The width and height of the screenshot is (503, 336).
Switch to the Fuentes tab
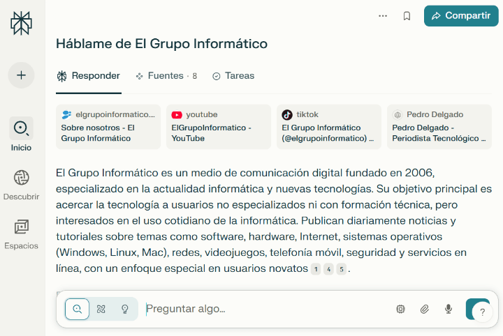[166, 76]
